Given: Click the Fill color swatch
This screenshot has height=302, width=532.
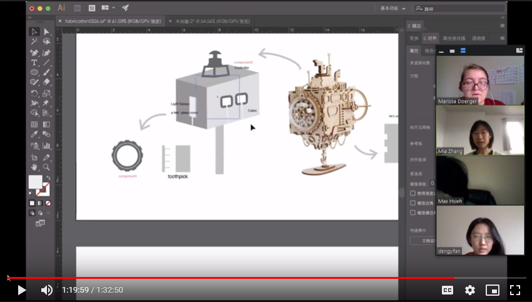Looking at the screenshot, I should (35, 182).
